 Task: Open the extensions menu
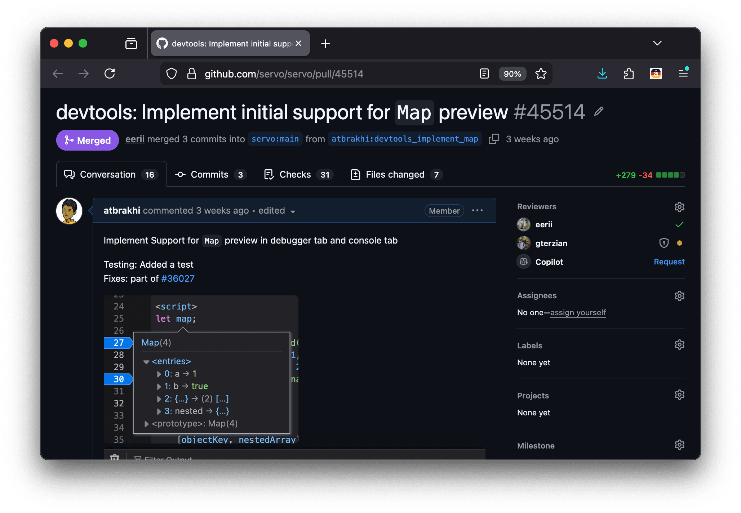tap(629, 74)
